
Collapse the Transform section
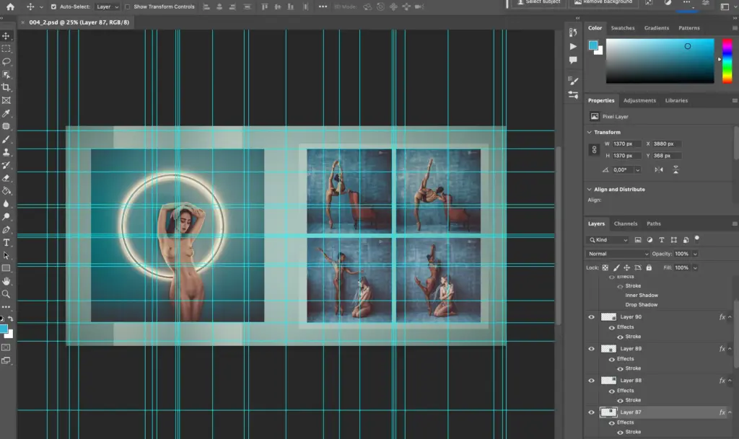(x=589, y=132)
